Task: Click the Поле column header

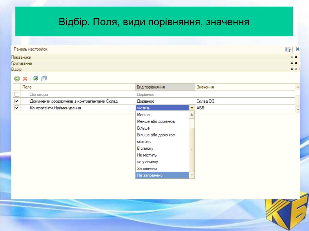Action: tap(78, 87)
